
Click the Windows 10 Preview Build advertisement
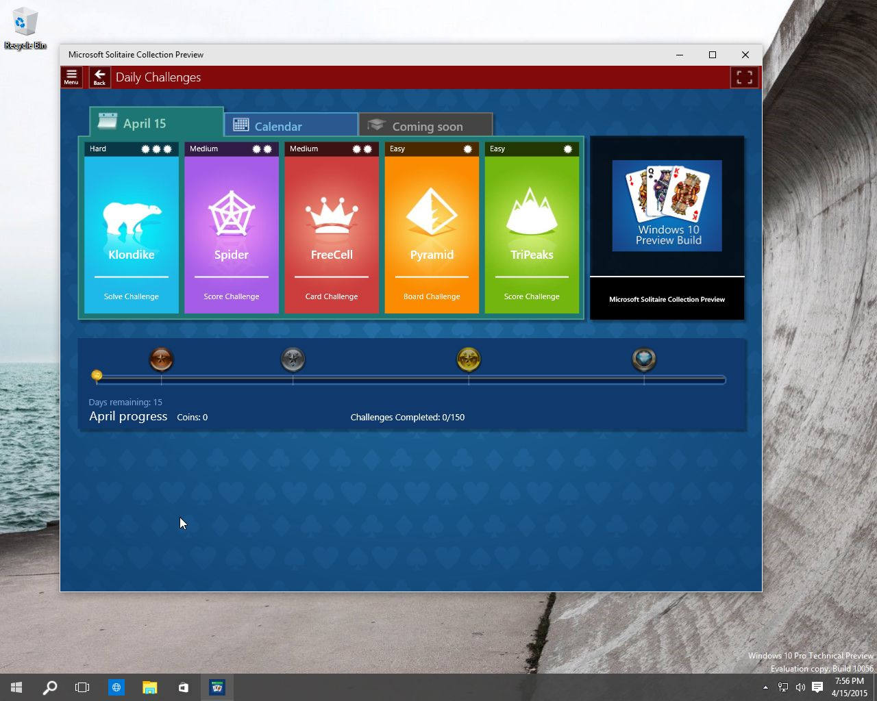666,205
